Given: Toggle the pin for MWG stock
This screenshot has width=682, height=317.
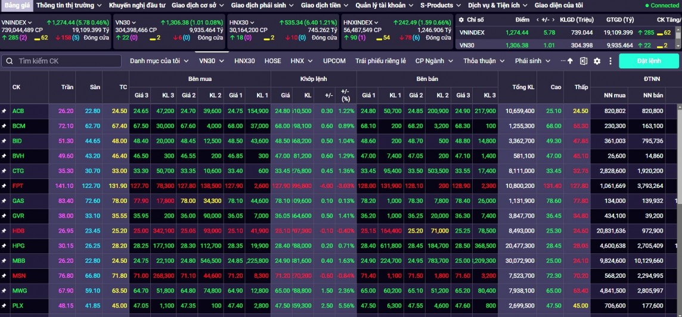Looking at the screenshot, I should (x=4, y=290).
